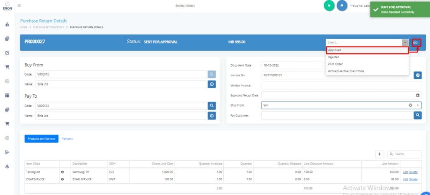Click the SENT FOR APPROVAL notification toast

pos(400,9)
